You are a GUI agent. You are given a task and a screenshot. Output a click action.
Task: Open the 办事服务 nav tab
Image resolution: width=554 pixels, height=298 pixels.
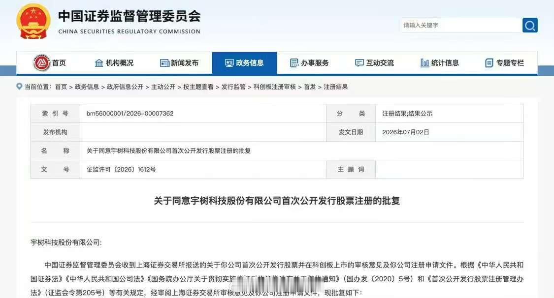310,63
